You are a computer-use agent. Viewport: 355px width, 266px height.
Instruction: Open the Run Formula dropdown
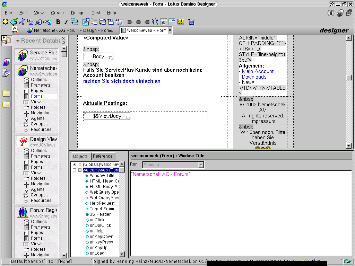(201, 165)
